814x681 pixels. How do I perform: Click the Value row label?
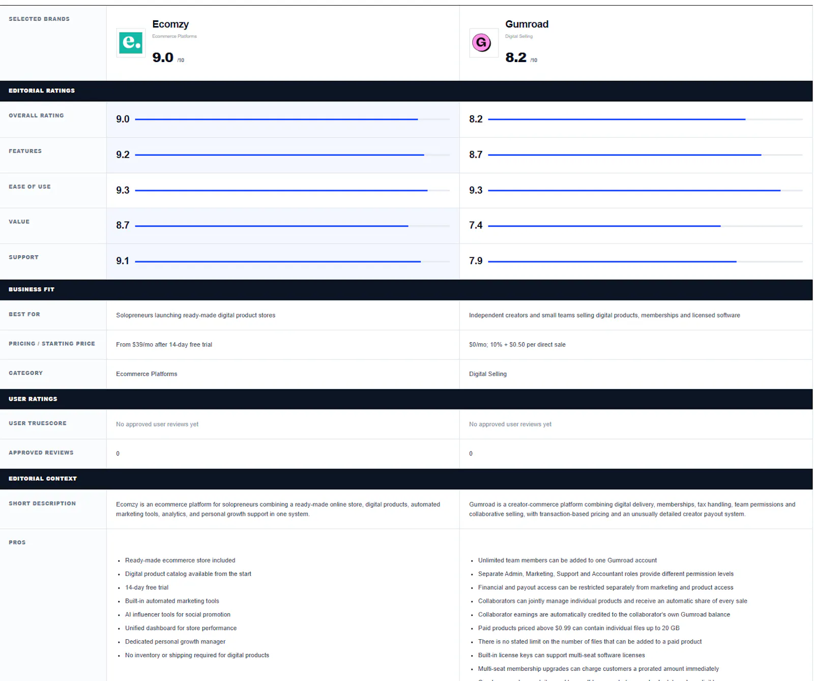[19, 222]
